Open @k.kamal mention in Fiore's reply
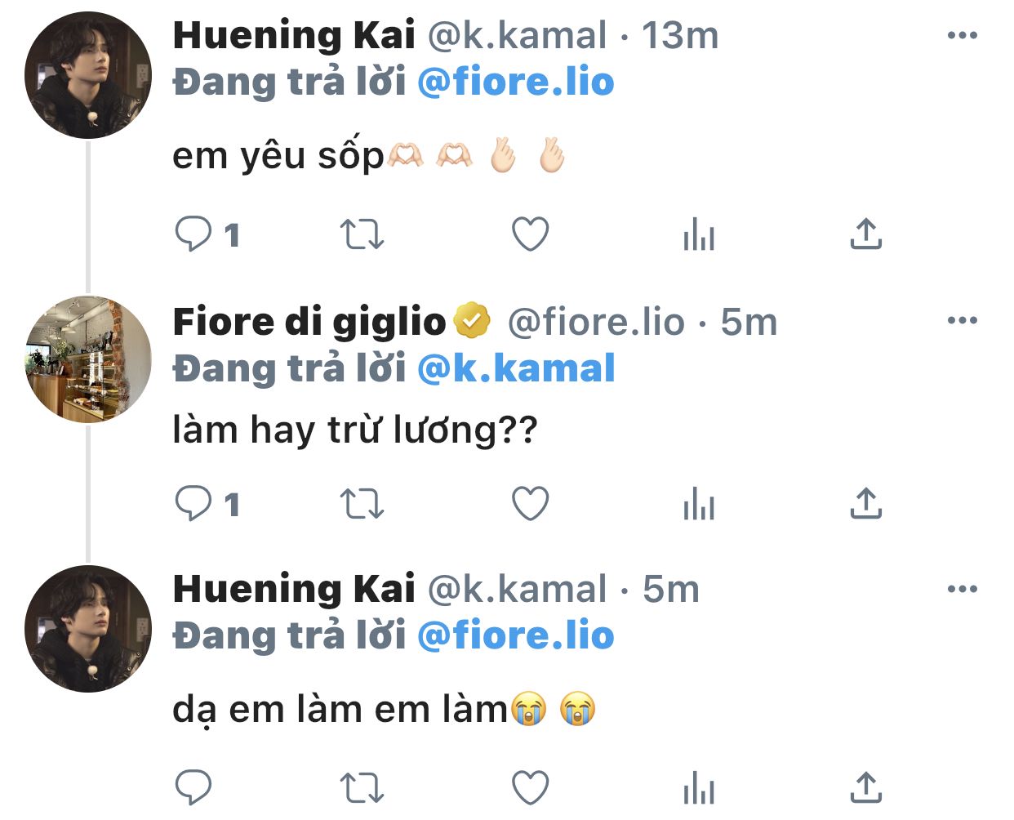The width and height of the screenshot is (1014, 820). point(515,369)
